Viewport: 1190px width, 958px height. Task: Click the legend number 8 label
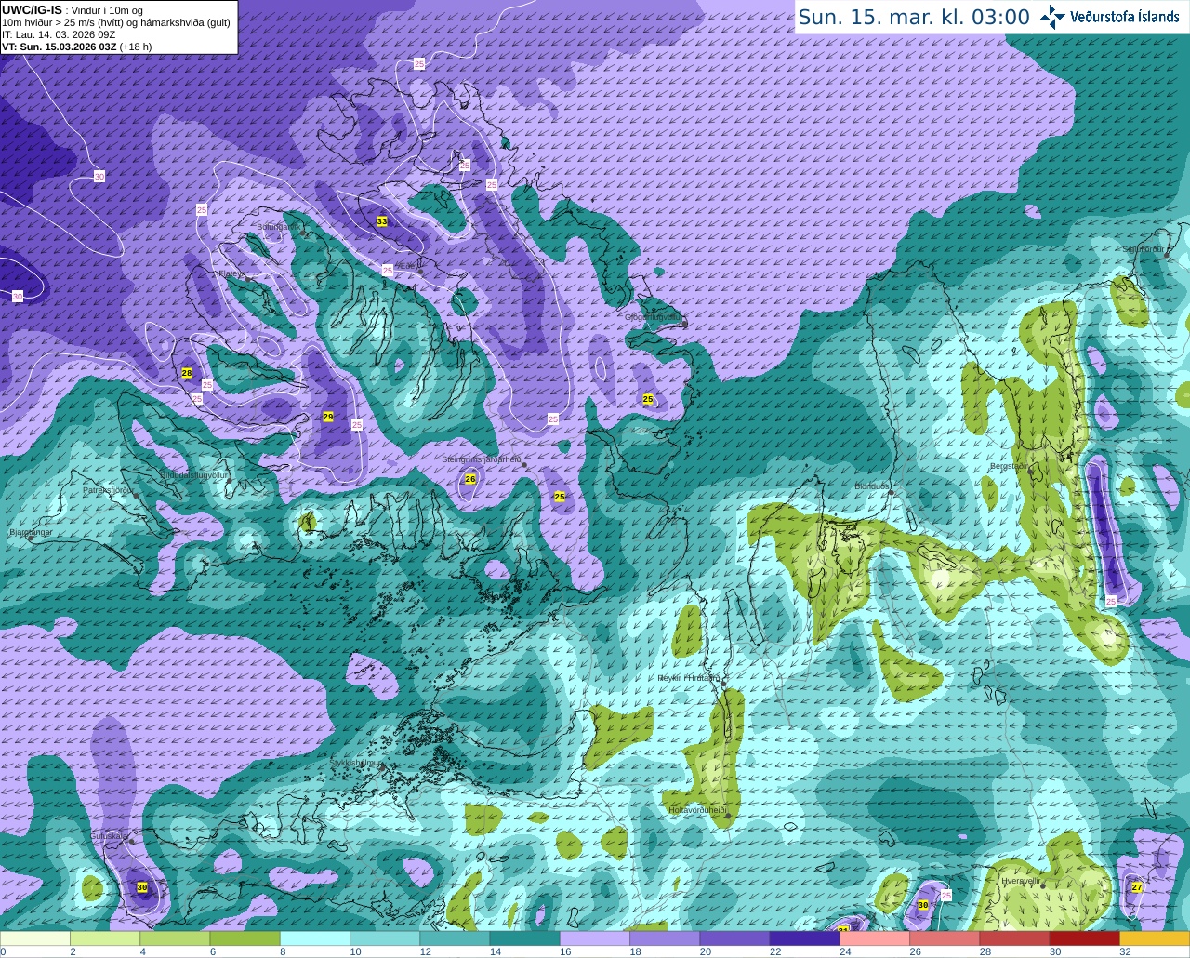(x=282, y=951)
